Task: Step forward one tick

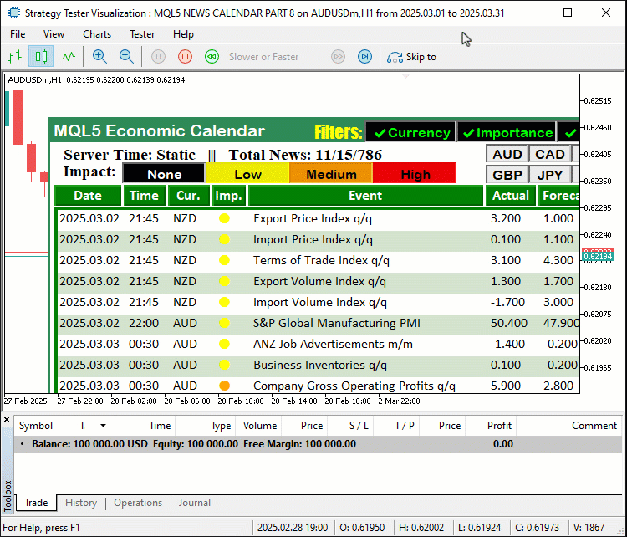Action: click(x=364, y=56)
